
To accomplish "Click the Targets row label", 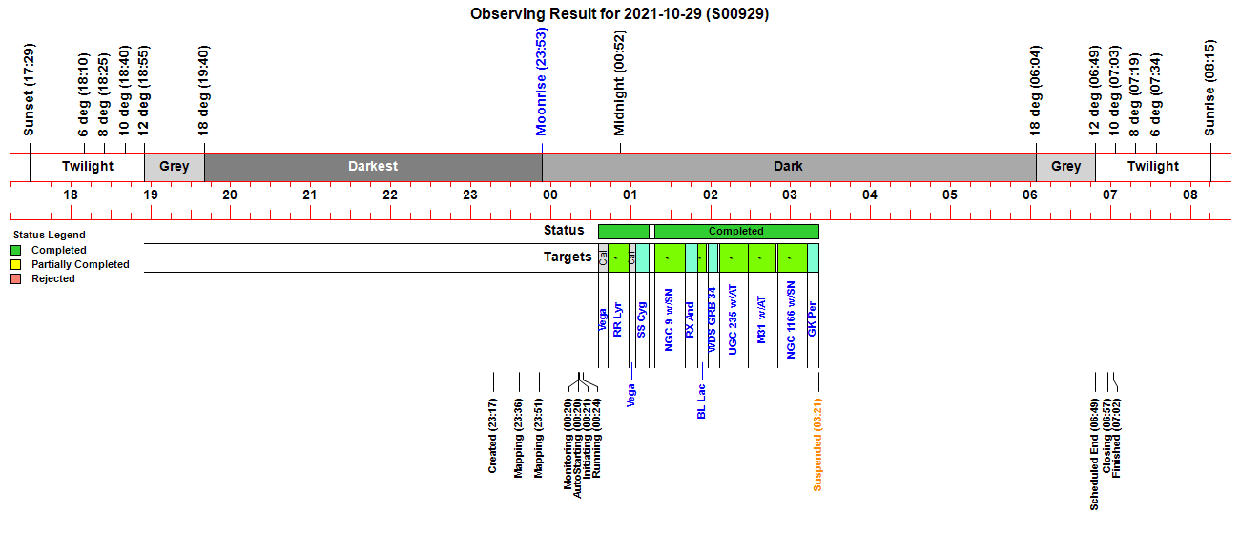I will 568,257.
